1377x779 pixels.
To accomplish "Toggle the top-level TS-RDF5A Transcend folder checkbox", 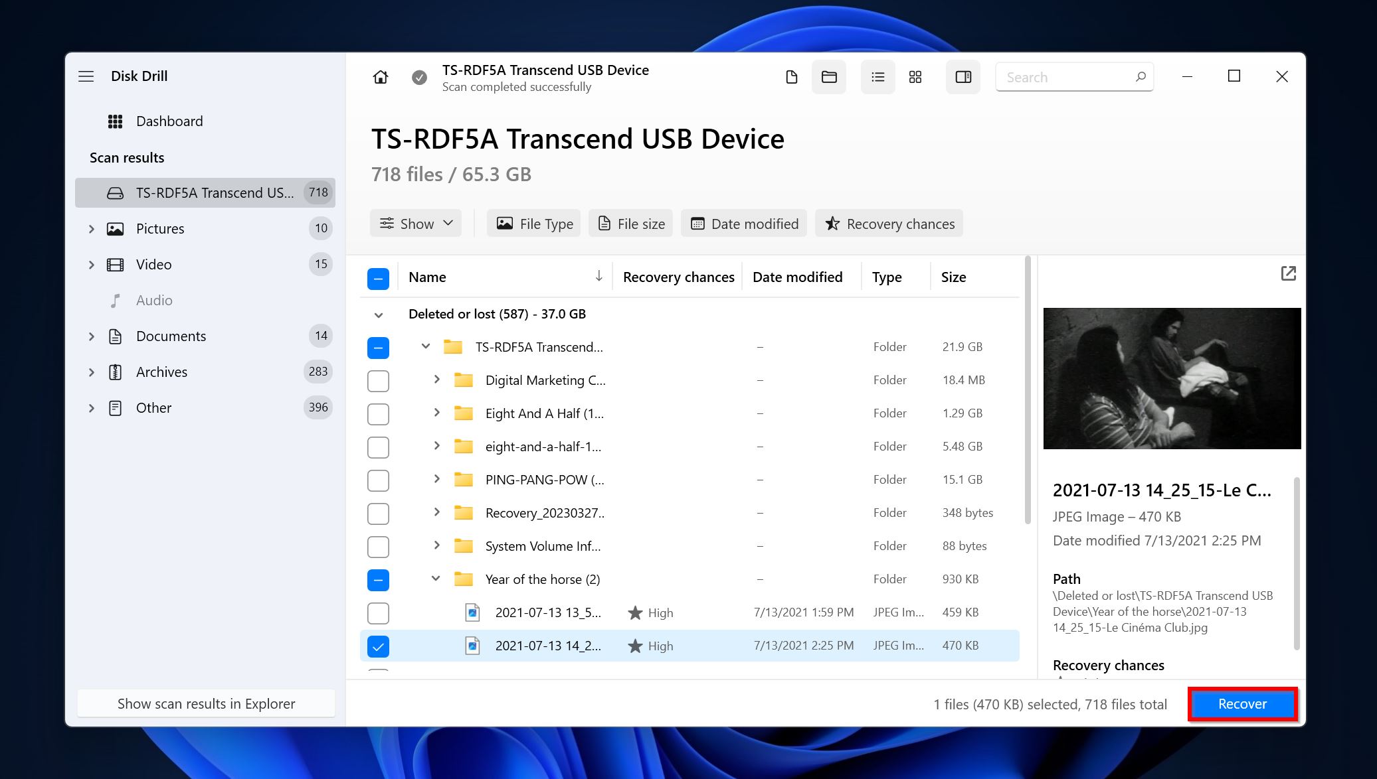I will point(377,346).
